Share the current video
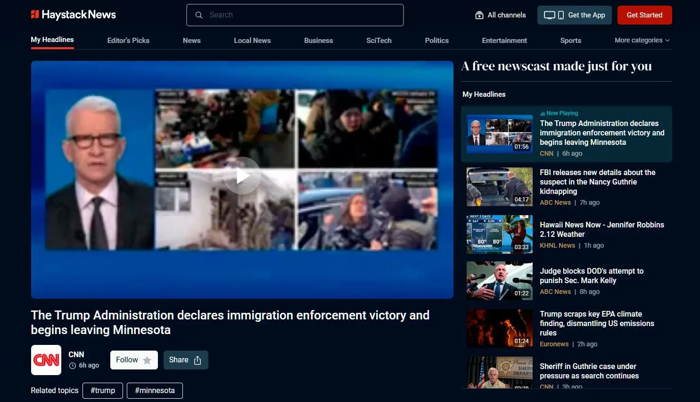The width and height of the screenshot is (700, 402). click(185, 360)
